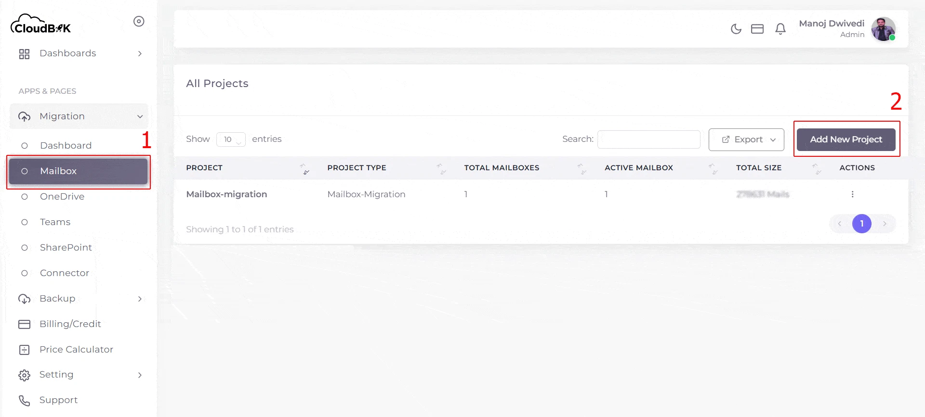Click Add New Project button
Screen dimensions: 925x417
[x=846, y=139]
